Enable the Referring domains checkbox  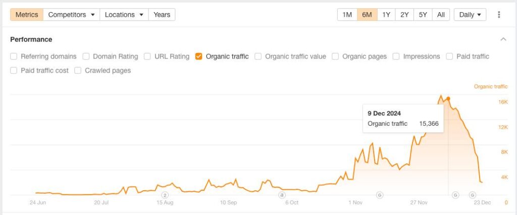[x=14, y=57]
